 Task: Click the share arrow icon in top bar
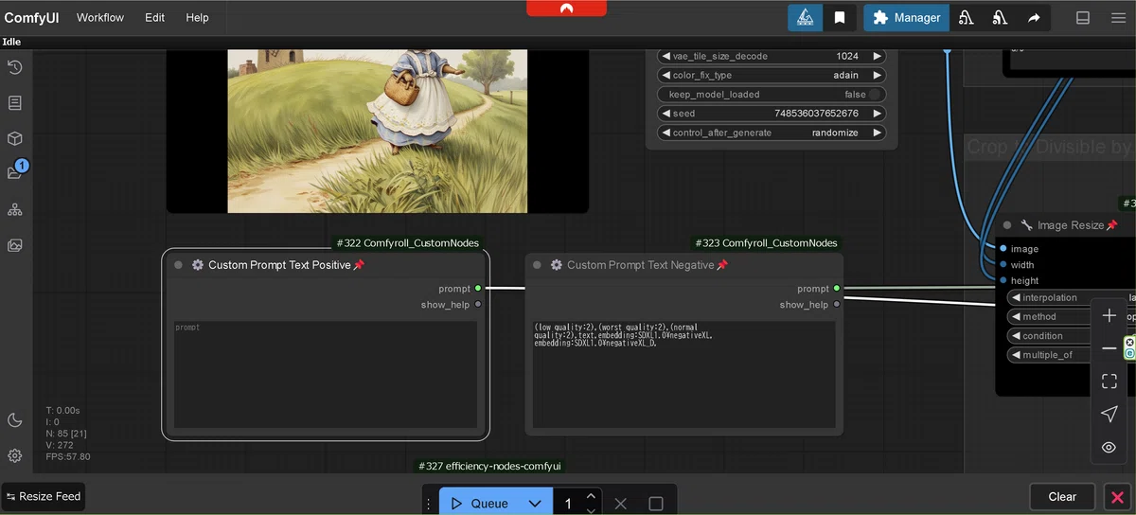(1034, 17)
